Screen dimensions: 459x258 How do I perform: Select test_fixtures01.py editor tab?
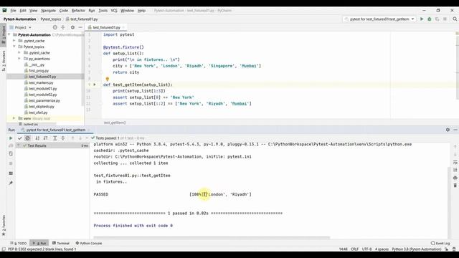pos(106,27)
